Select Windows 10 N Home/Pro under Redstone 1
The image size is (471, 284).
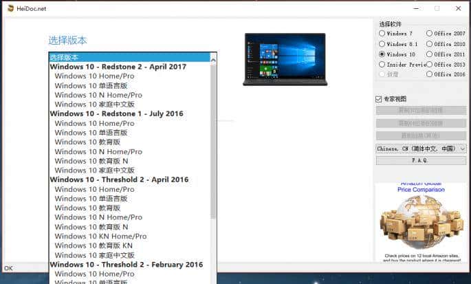click(x=98, y=151)
